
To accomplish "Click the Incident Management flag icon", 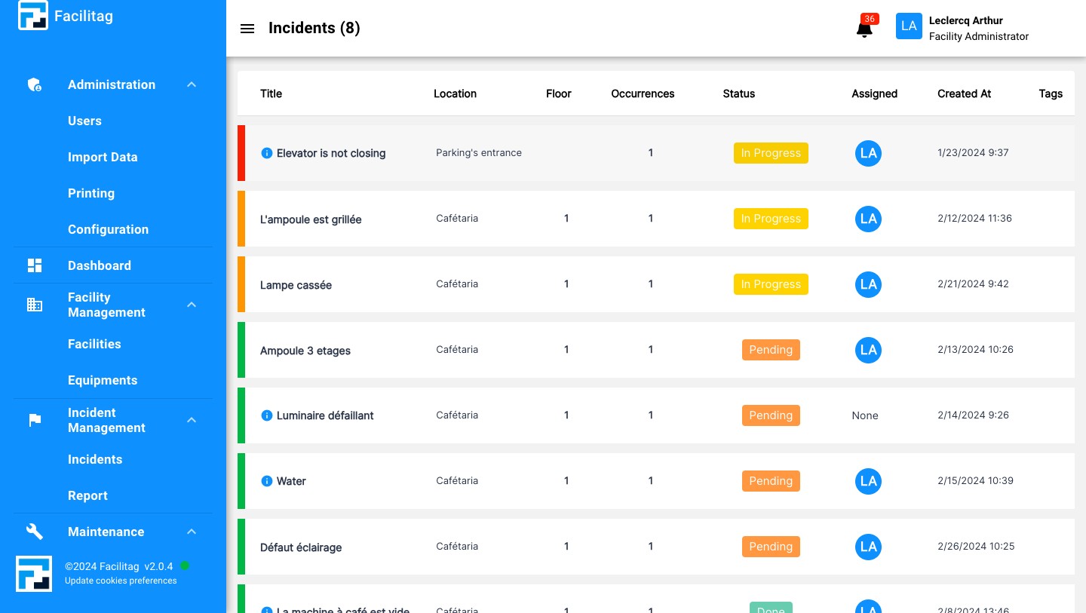I will pos(35,420).
